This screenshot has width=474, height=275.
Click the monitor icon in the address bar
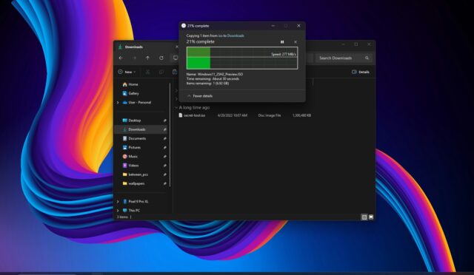[176, 58]
